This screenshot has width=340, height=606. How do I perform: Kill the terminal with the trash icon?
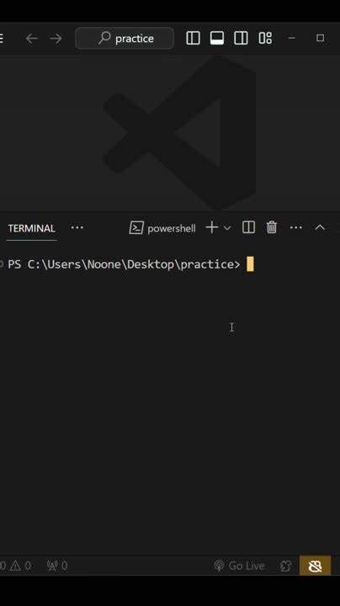tap(272, 227)
